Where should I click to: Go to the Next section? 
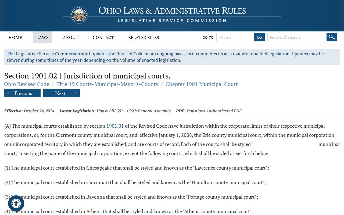[x=62, y=93]
